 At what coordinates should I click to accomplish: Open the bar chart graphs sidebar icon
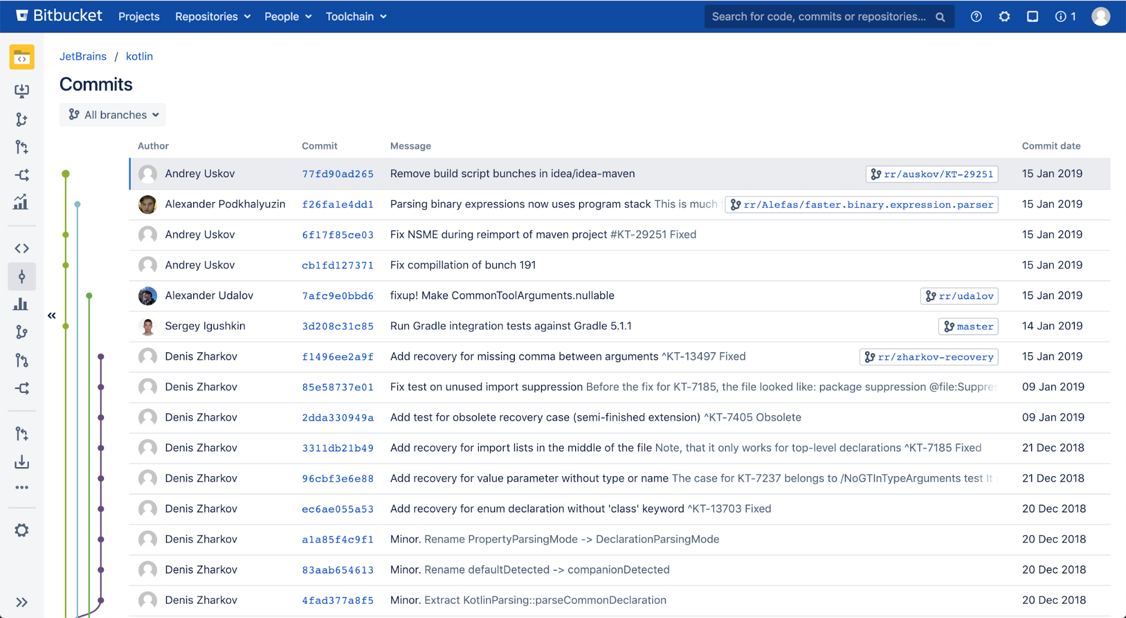[x=21, y=304]
